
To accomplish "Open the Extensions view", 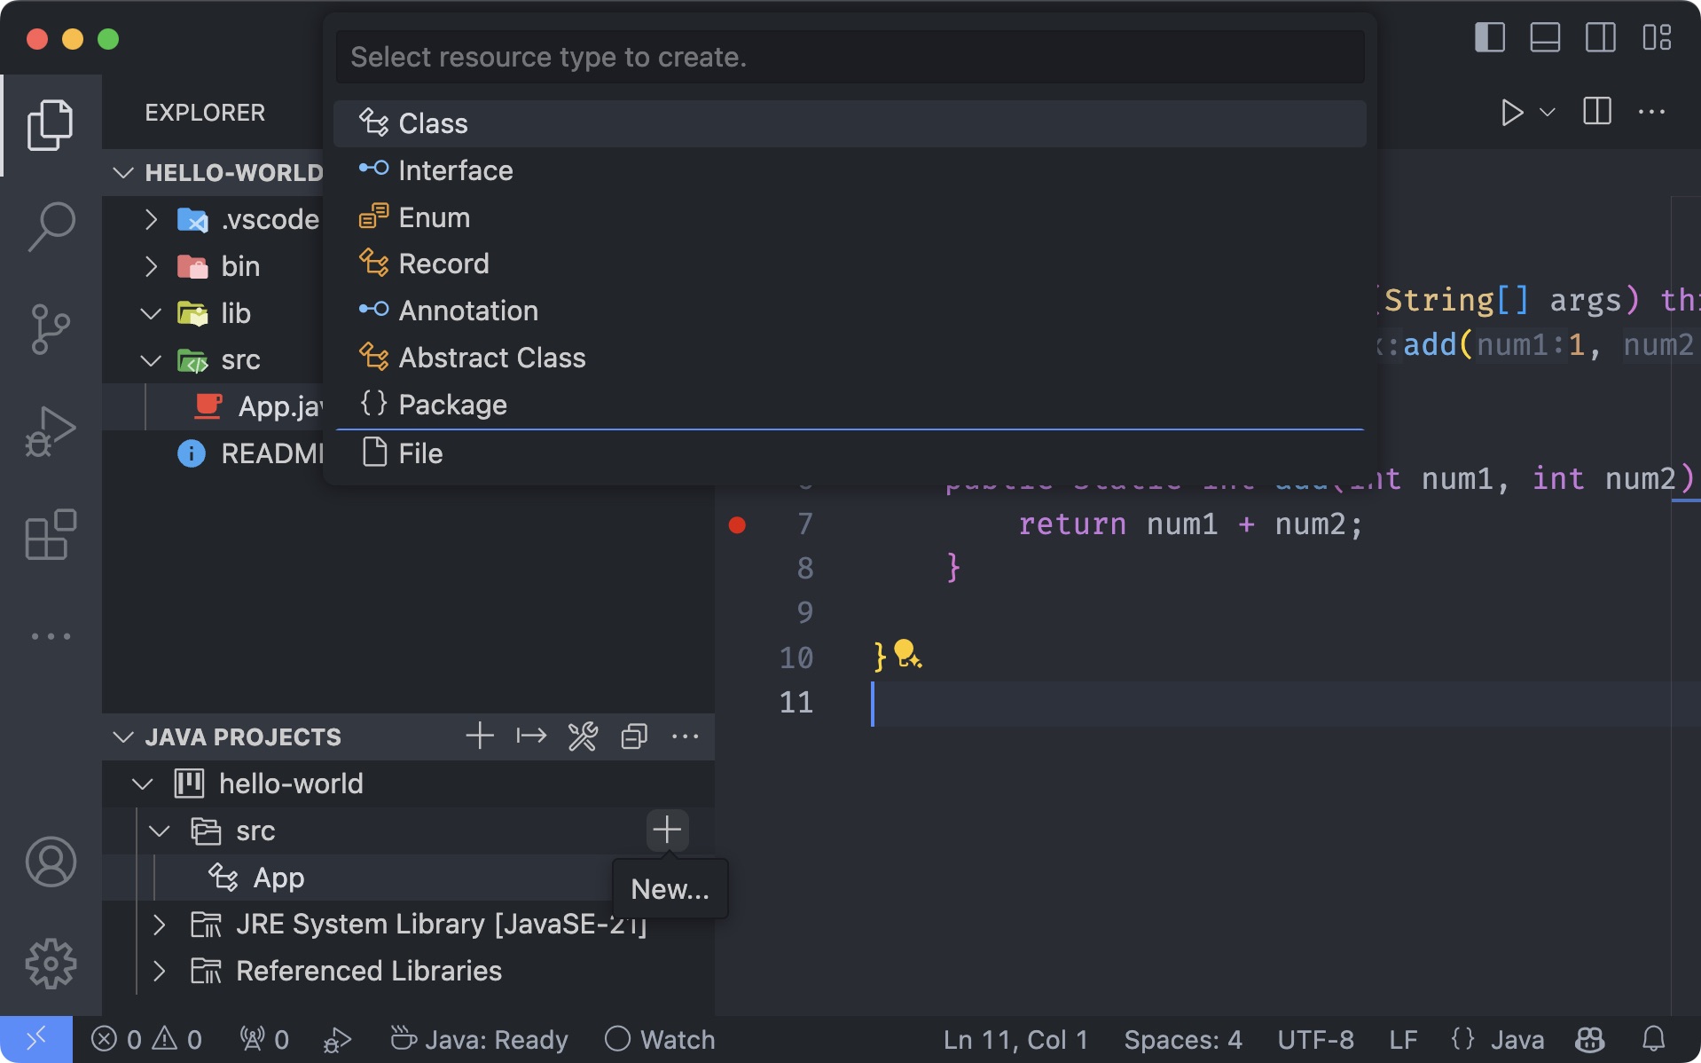I will click(51, 532).
